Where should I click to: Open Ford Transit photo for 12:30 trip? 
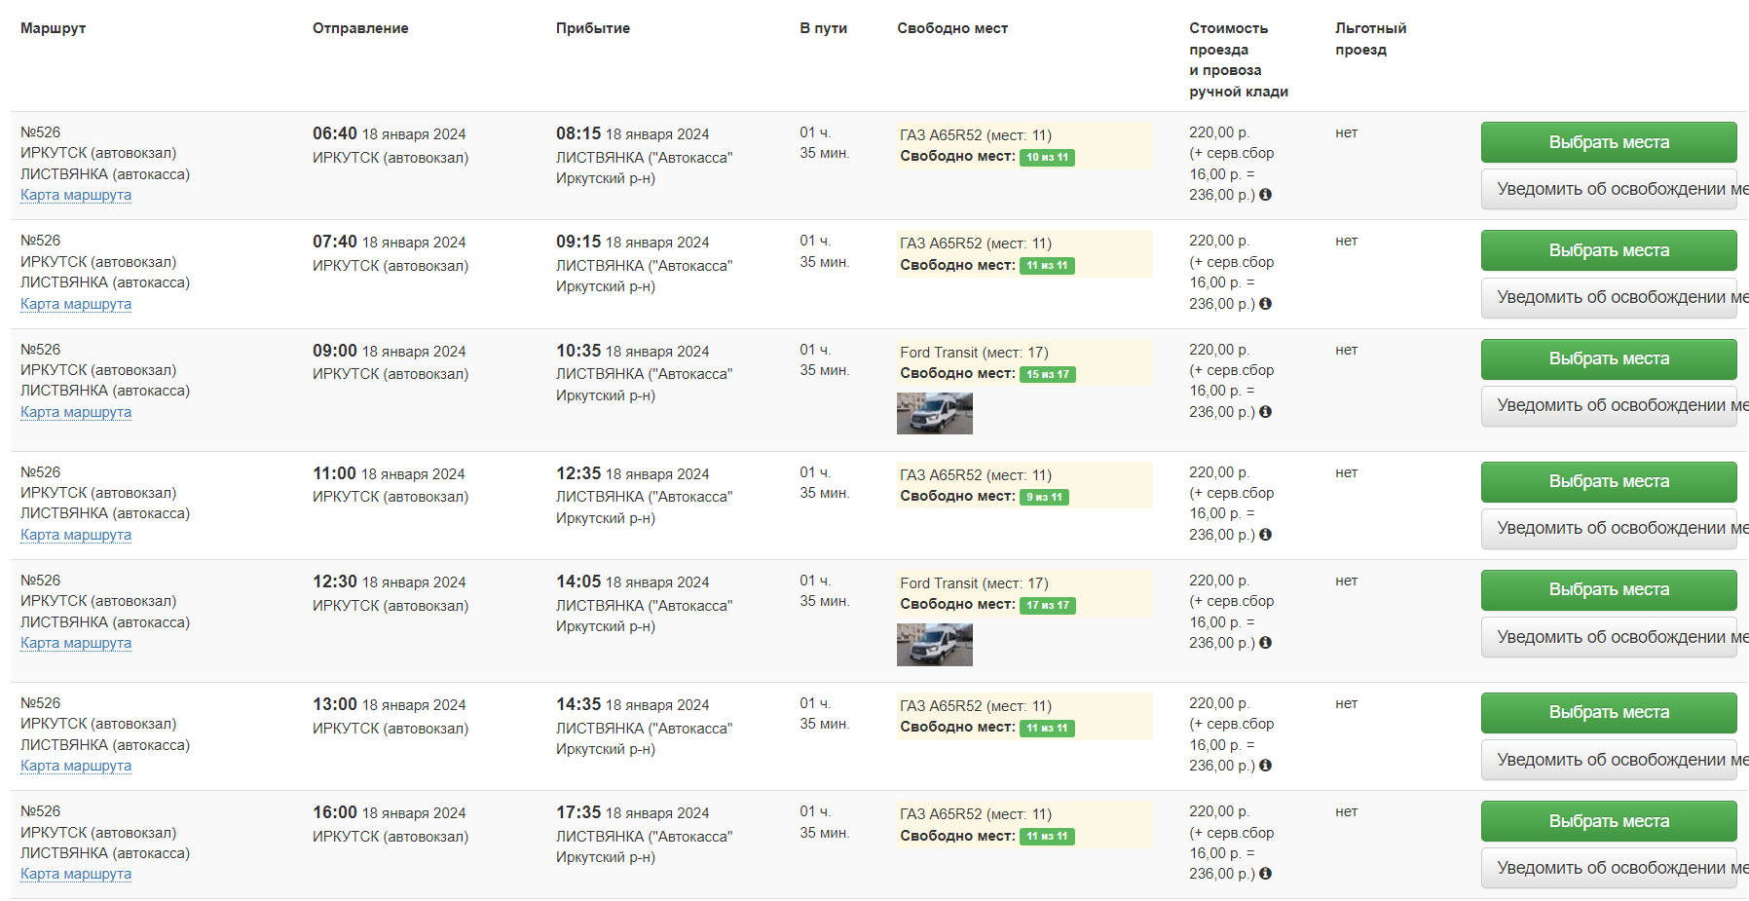click(935, 645)
